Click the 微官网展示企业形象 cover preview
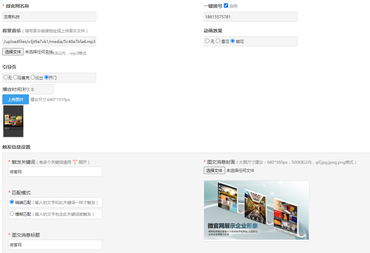 point(256,210)
